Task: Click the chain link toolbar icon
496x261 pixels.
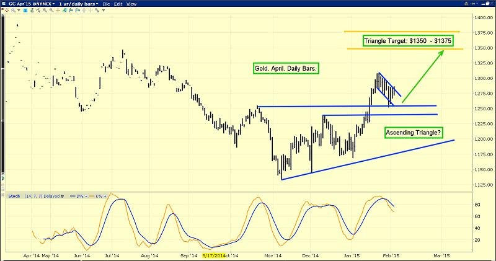Action: (x=97, y=11)
